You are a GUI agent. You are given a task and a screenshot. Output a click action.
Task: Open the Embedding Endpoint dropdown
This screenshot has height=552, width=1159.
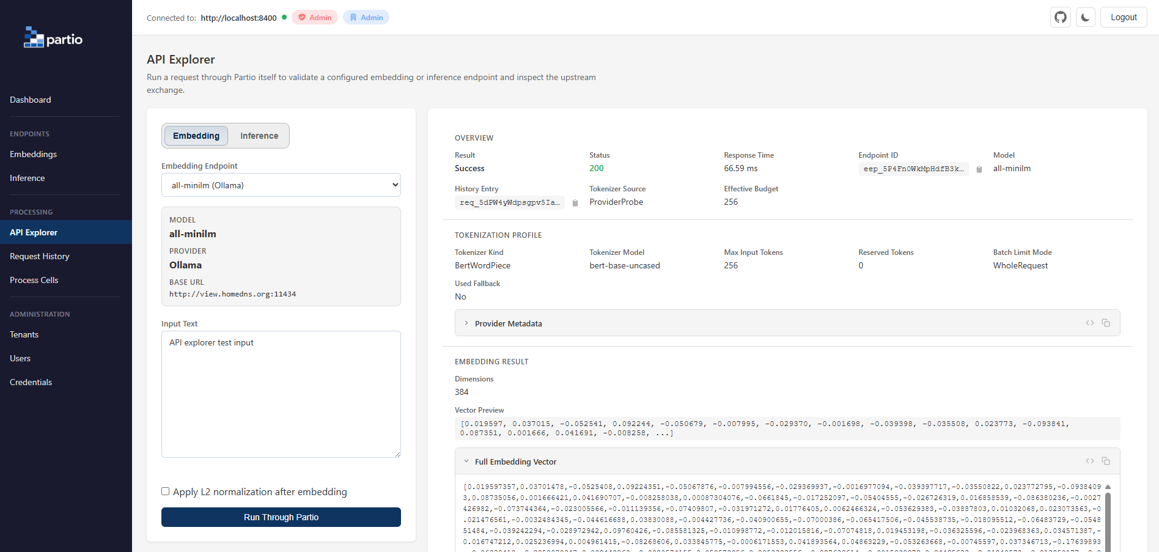coord(281,185)
